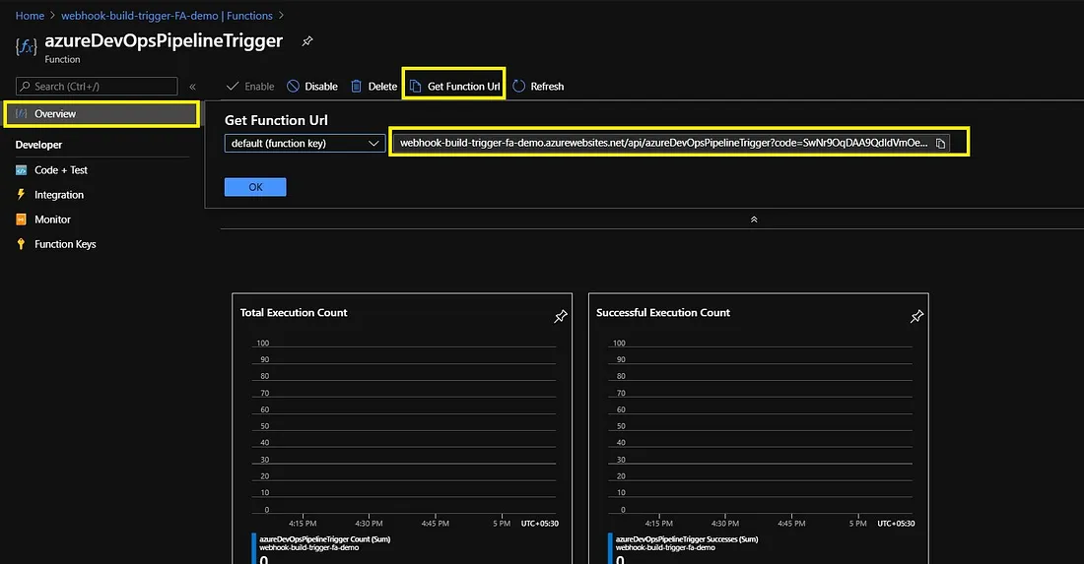Click the function fx icon beside title
This screenshot has width=1084, height=564.
(27, 46)
